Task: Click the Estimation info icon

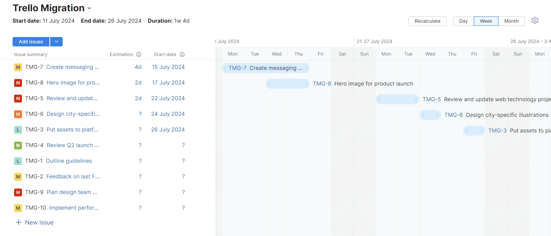Action: point(139,54)
